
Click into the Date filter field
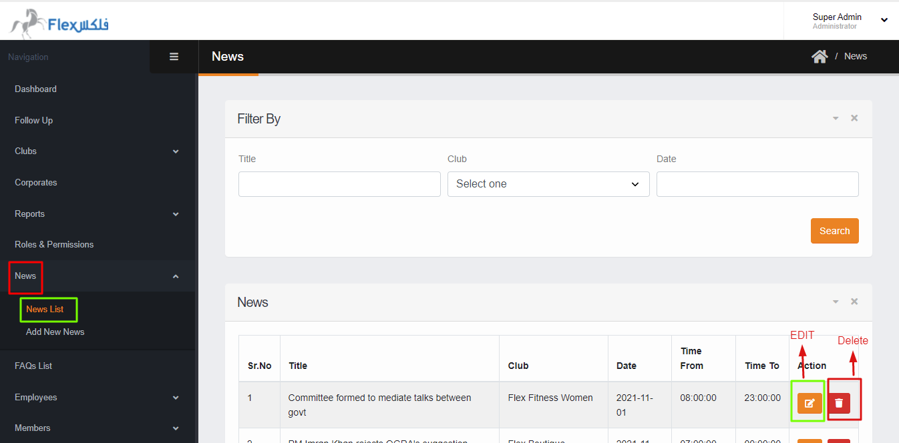[757, 184]
